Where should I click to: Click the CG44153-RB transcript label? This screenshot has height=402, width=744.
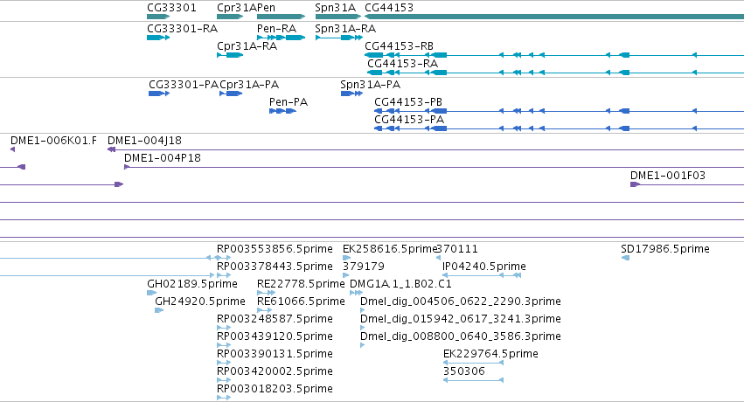pyautogui.click(x=399, y=46)
